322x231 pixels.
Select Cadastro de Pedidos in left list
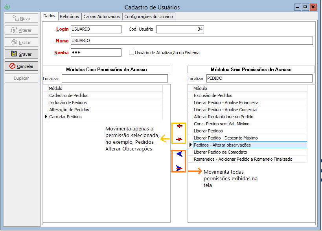pos(69,95)
